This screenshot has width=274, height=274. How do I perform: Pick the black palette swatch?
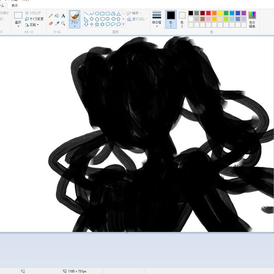click(x=191, y=13)
